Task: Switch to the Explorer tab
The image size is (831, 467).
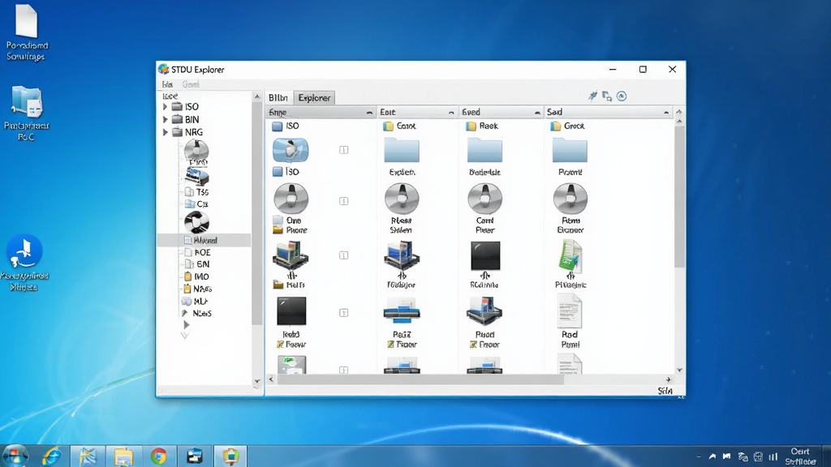Action: pos(314,97)
